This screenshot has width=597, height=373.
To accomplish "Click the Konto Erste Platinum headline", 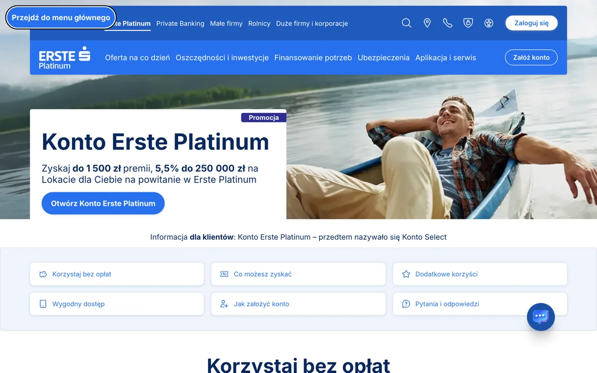I will (155, 142).
